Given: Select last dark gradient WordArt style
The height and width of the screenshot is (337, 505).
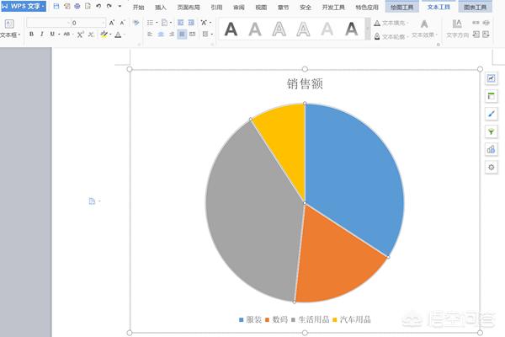Looking at the screenshot, I should 351,29.
